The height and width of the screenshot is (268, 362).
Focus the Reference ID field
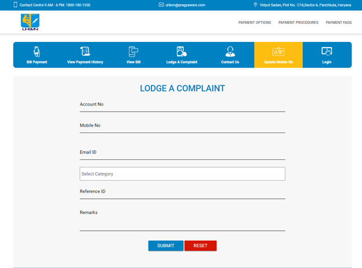click(x=182, y=193)
